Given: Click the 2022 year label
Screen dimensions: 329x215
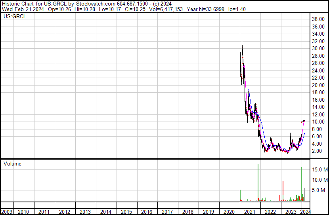Looking at the screenshot, I should pyautogui.click(x=270, y=212).
